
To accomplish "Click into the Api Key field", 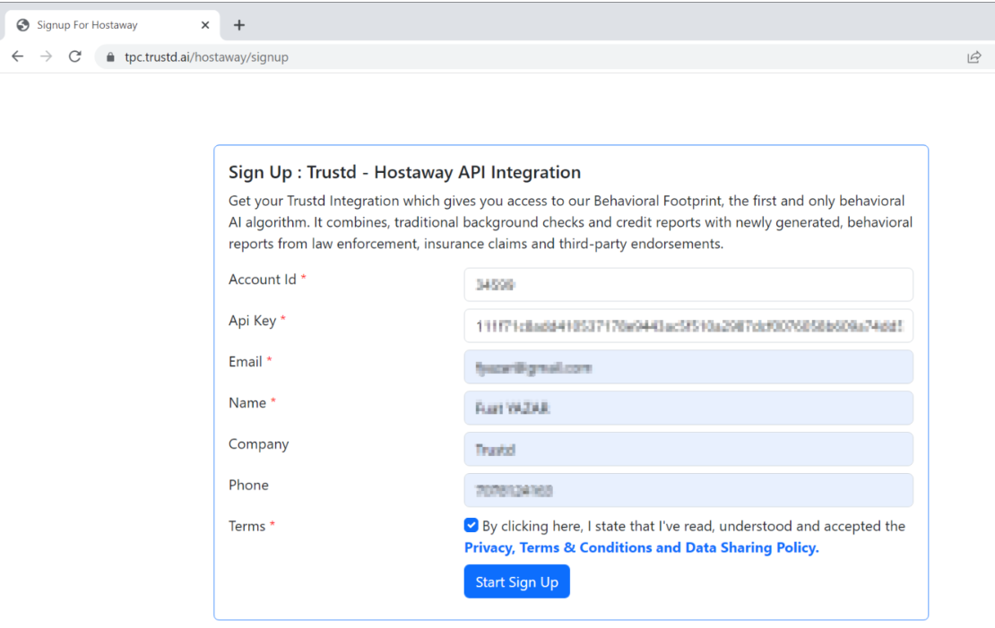I will pos(688,326).
